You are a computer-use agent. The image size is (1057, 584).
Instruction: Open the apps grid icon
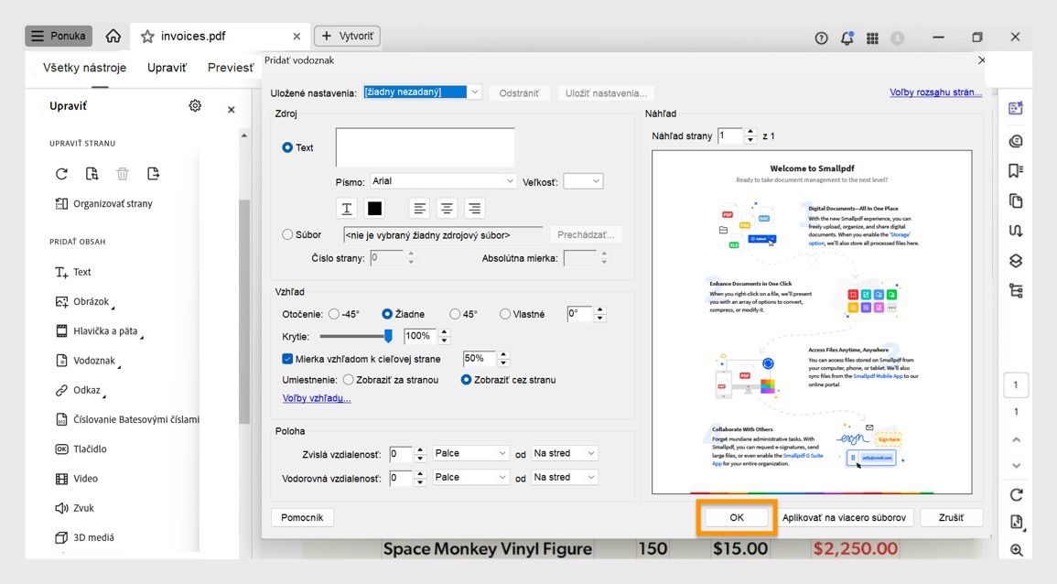pos(872,38)
